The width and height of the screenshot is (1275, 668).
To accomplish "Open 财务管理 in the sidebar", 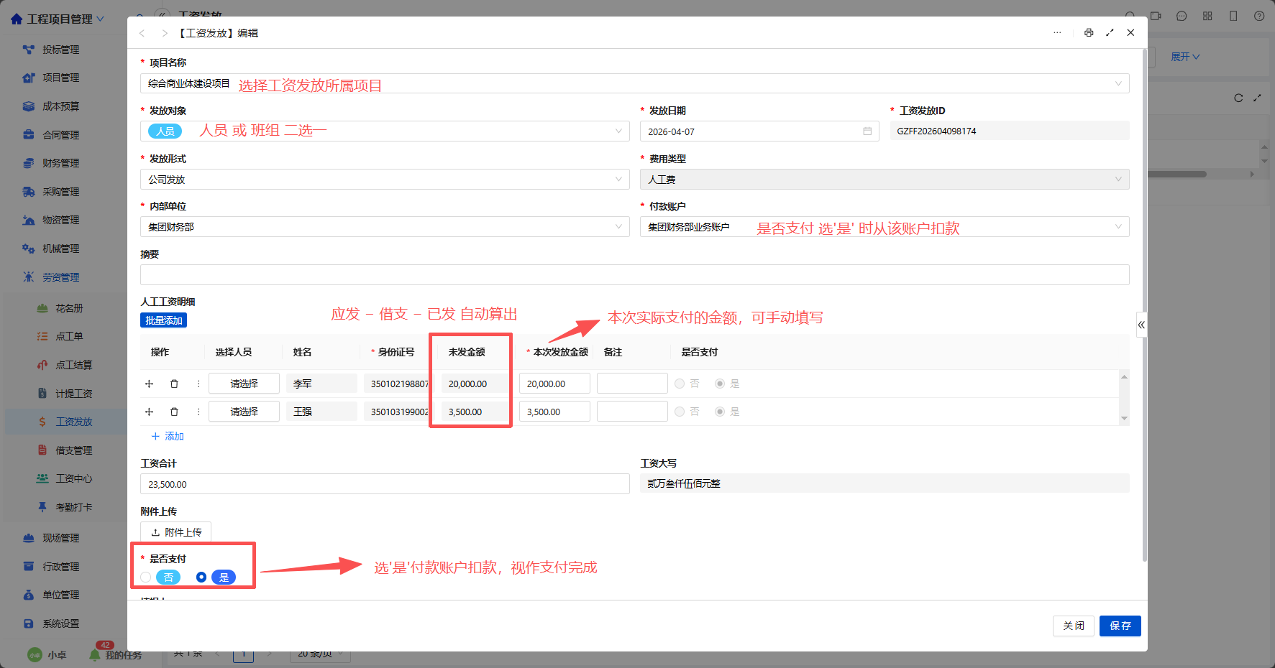I will point(60,163).
